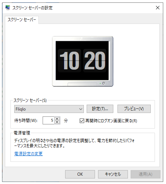Click the プレビュー(V) button
The width and height of the screenshot is (166, 184).
pos(134,109)
